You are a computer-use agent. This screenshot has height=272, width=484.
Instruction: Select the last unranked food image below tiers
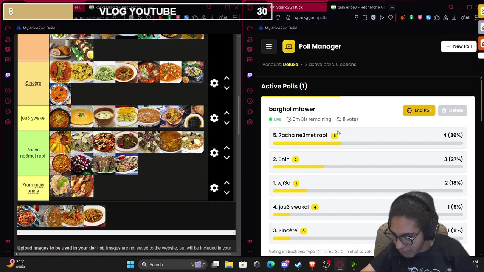95,216
